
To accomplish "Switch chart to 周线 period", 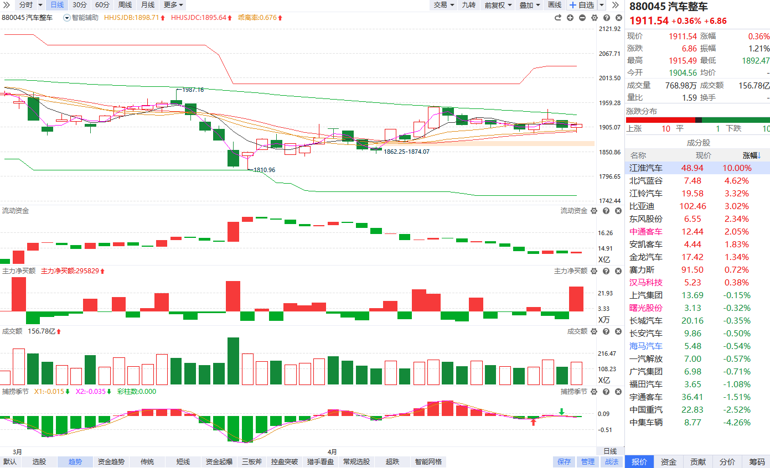I will click(x=125, y=5).
